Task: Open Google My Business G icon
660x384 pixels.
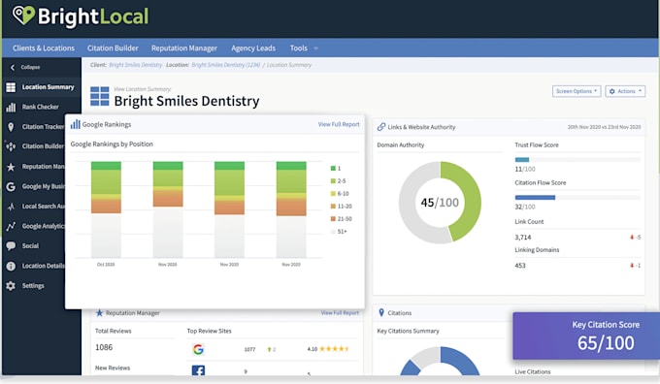Action: click(11, 187)
